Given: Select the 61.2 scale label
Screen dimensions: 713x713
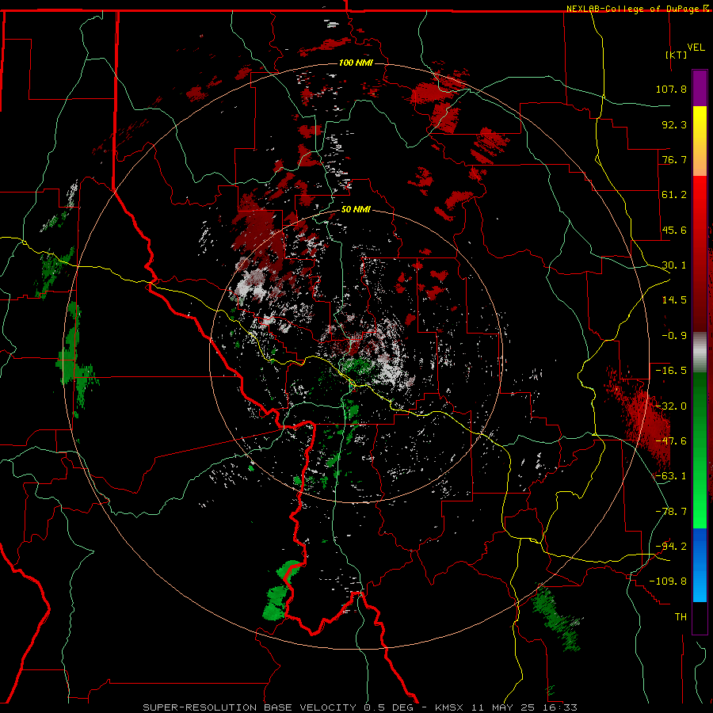Looking at the screenshot, I should [x=674, y=195].
